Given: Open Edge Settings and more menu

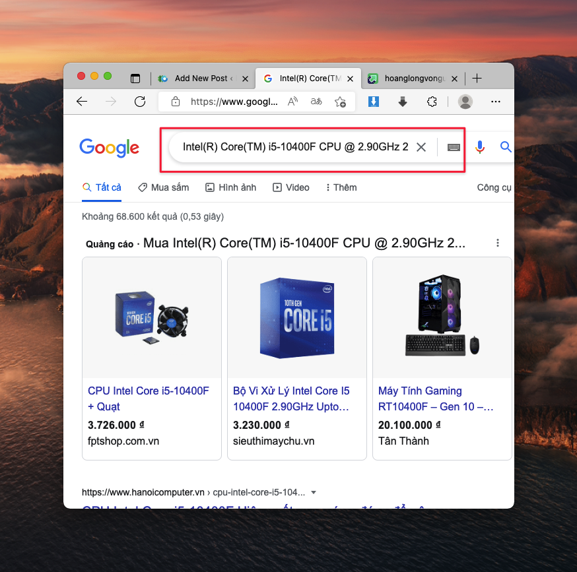Looking at the screenshot, I should pyautogui.click(x=496, y=102).
